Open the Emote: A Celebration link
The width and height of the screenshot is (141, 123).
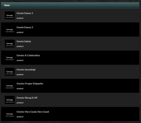pyautogui.click(x=28, y=55)
